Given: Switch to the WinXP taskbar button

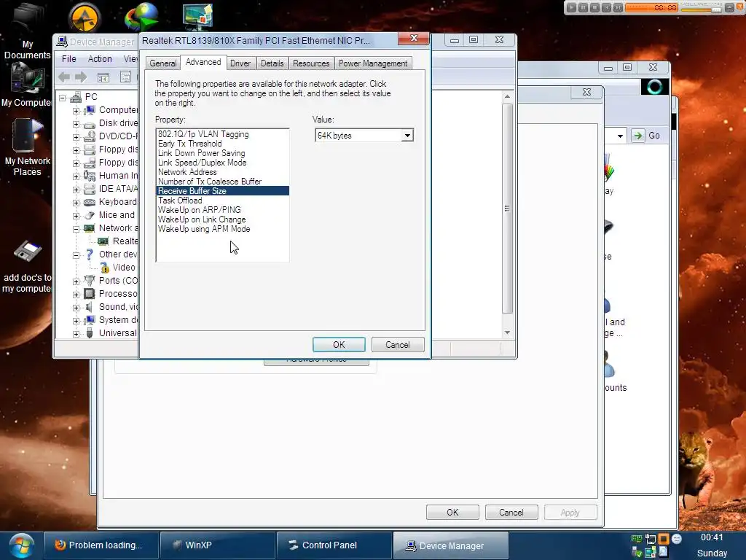Looking at the screenshot, I should pos(217,545).
